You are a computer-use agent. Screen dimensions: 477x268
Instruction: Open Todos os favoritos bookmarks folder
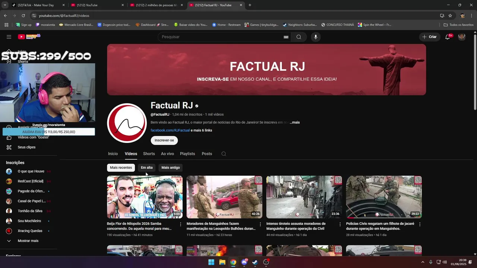click(x=459, y=25)
